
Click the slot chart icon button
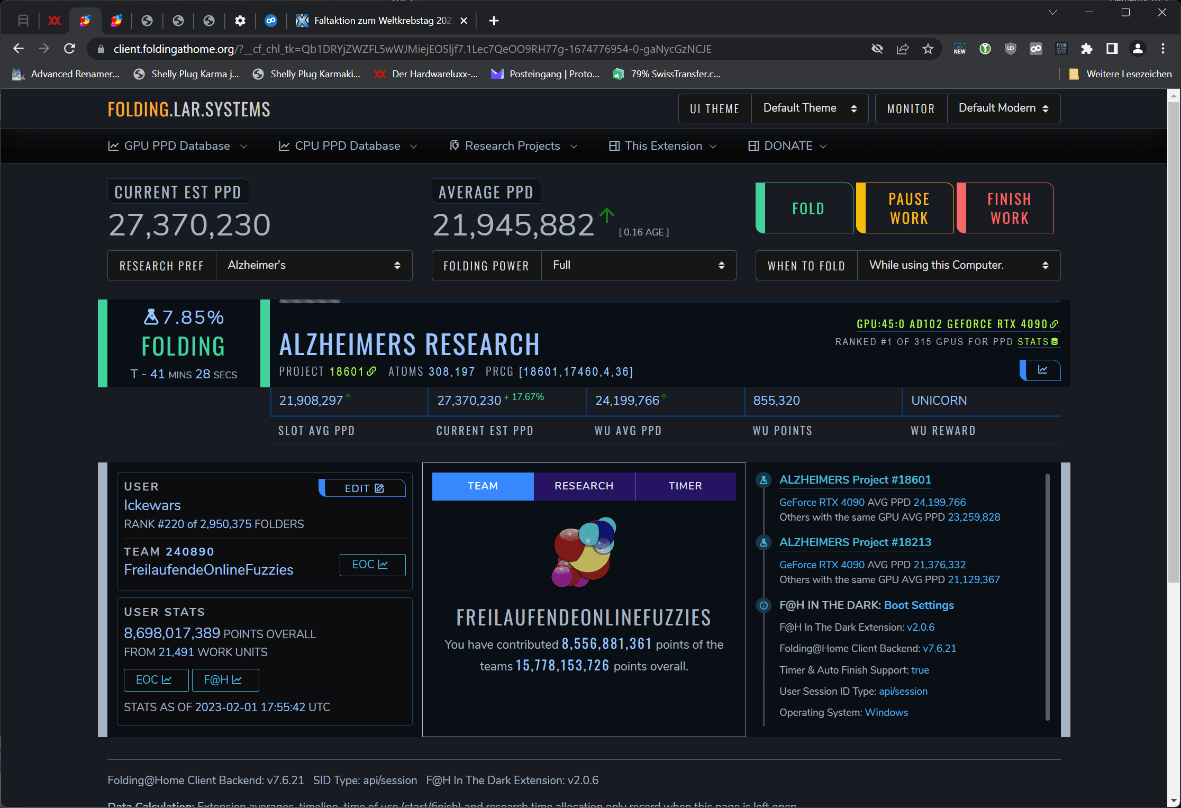(x=1042, y=370)
